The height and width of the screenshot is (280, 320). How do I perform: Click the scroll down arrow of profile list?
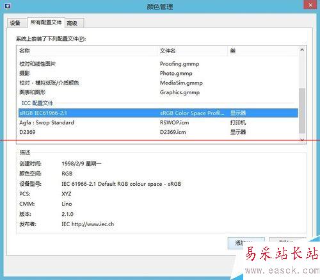coord(302,140)
